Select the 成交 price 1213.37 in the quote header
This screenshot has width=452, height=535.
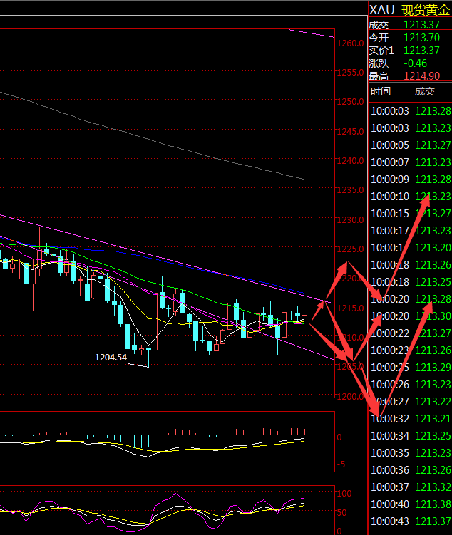(x=421, y=25)
